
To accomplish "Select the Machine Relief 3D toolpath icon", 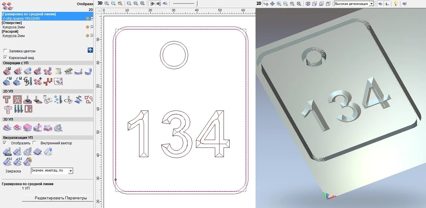I will coord(7,128).
